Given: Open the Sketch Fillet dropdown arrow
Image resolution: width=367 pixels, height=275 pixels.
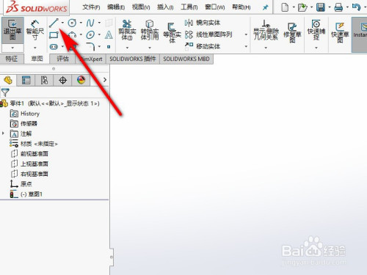Looking at the screenshot, I should click(x=99, y=46).
